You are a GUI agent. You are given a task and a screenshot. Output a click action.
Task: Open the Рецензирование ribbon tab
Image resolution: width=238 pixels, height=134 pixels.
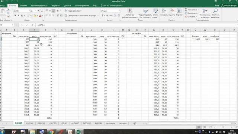pos(82,6)
